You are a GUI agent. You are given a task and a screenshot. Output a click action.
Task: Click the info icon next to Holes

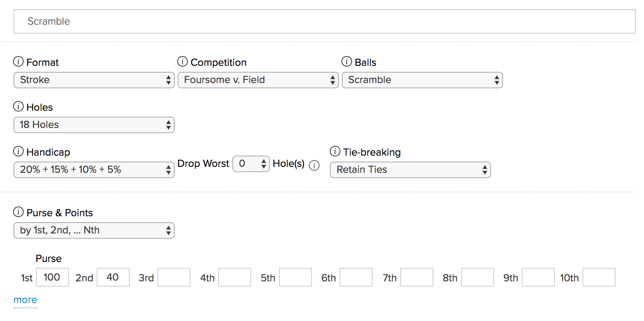[18, 106]
